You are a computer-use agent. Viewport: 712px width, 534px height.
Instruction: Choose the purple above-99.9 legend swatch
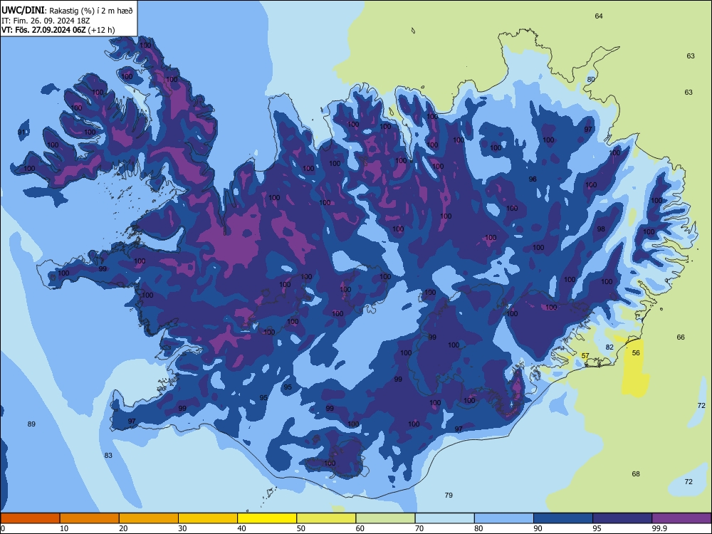[681, 518]
